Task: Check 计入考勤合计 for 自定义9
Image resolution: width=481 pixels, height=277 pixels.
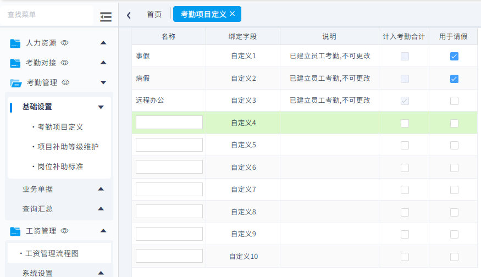Action: pos(405,234)
